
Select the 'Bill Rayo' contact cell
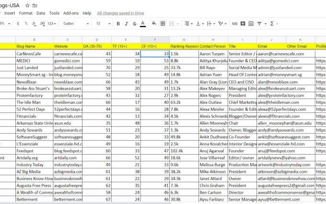213,68
